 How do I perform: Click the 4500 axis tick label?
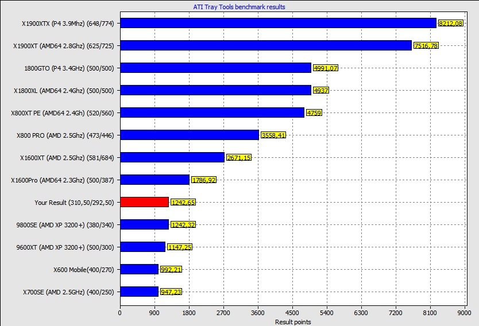(292, 313)
